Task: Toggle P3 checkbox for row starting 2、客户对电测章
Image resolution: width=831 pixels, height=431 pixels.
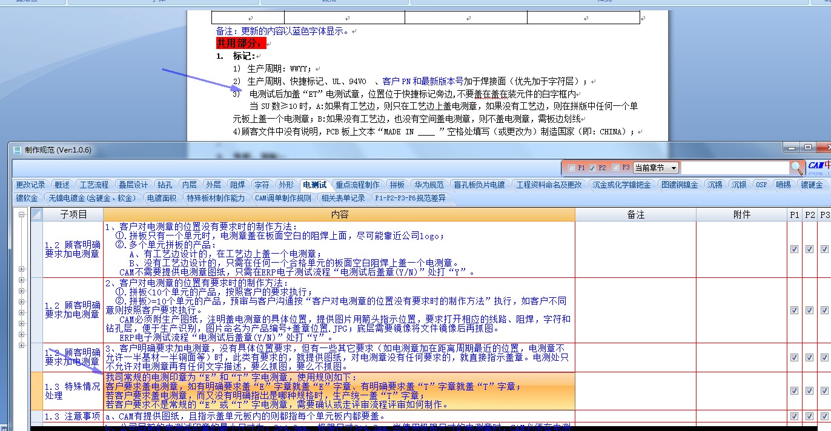Action: 824,309
